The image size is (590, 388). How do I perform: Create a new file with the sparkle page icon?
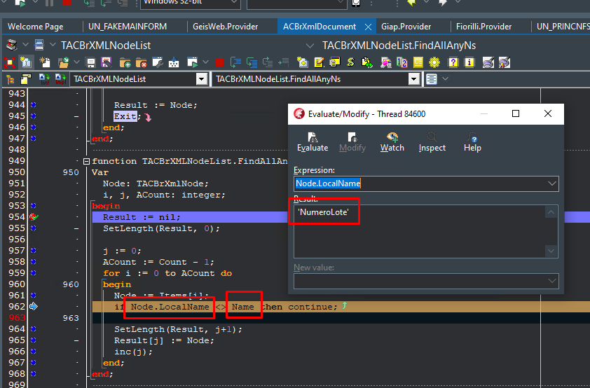pyautogui.click(x=45, y=62)
